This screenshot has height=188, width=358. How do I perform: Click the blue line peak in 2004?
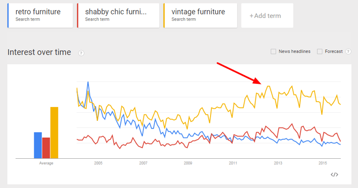(88, 82)
